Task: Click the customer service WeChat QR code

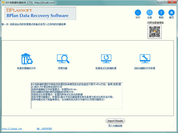Action: coord(155,32)
